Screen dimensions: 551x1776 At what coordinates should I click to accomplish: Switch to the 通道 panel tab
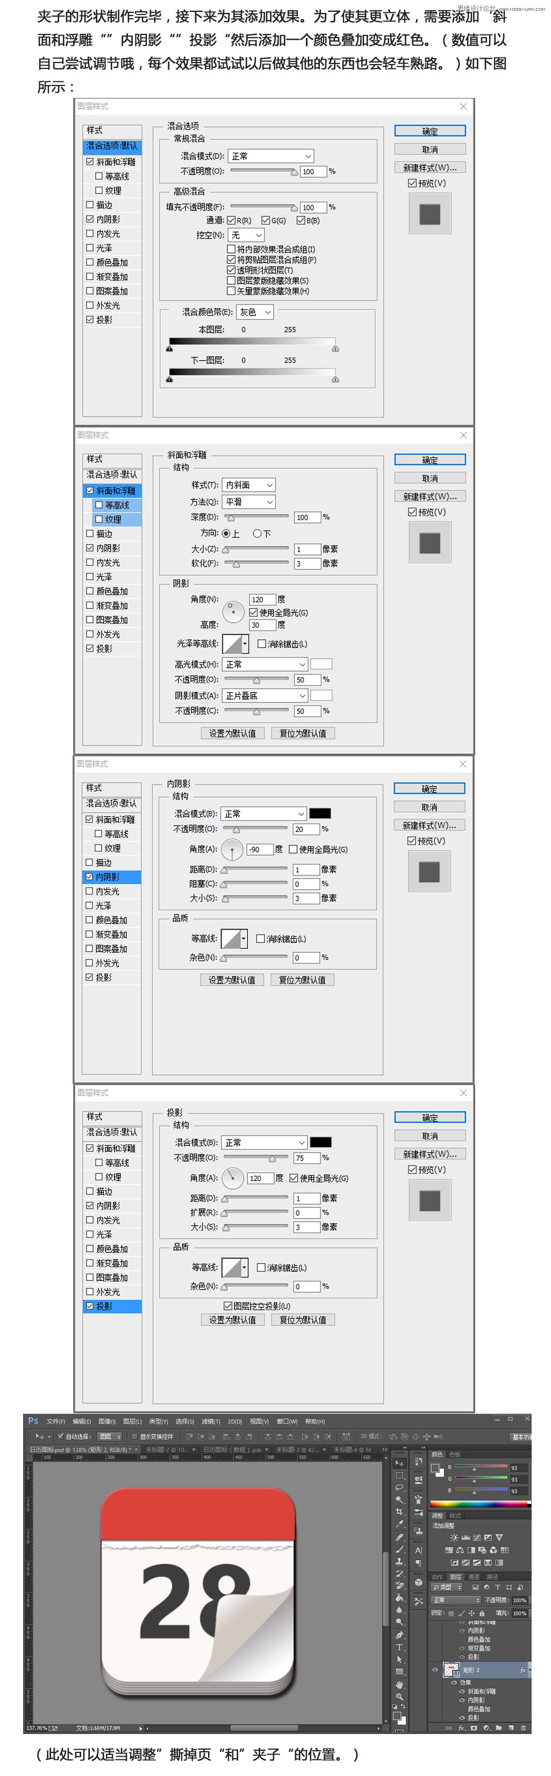(474, 1577)
